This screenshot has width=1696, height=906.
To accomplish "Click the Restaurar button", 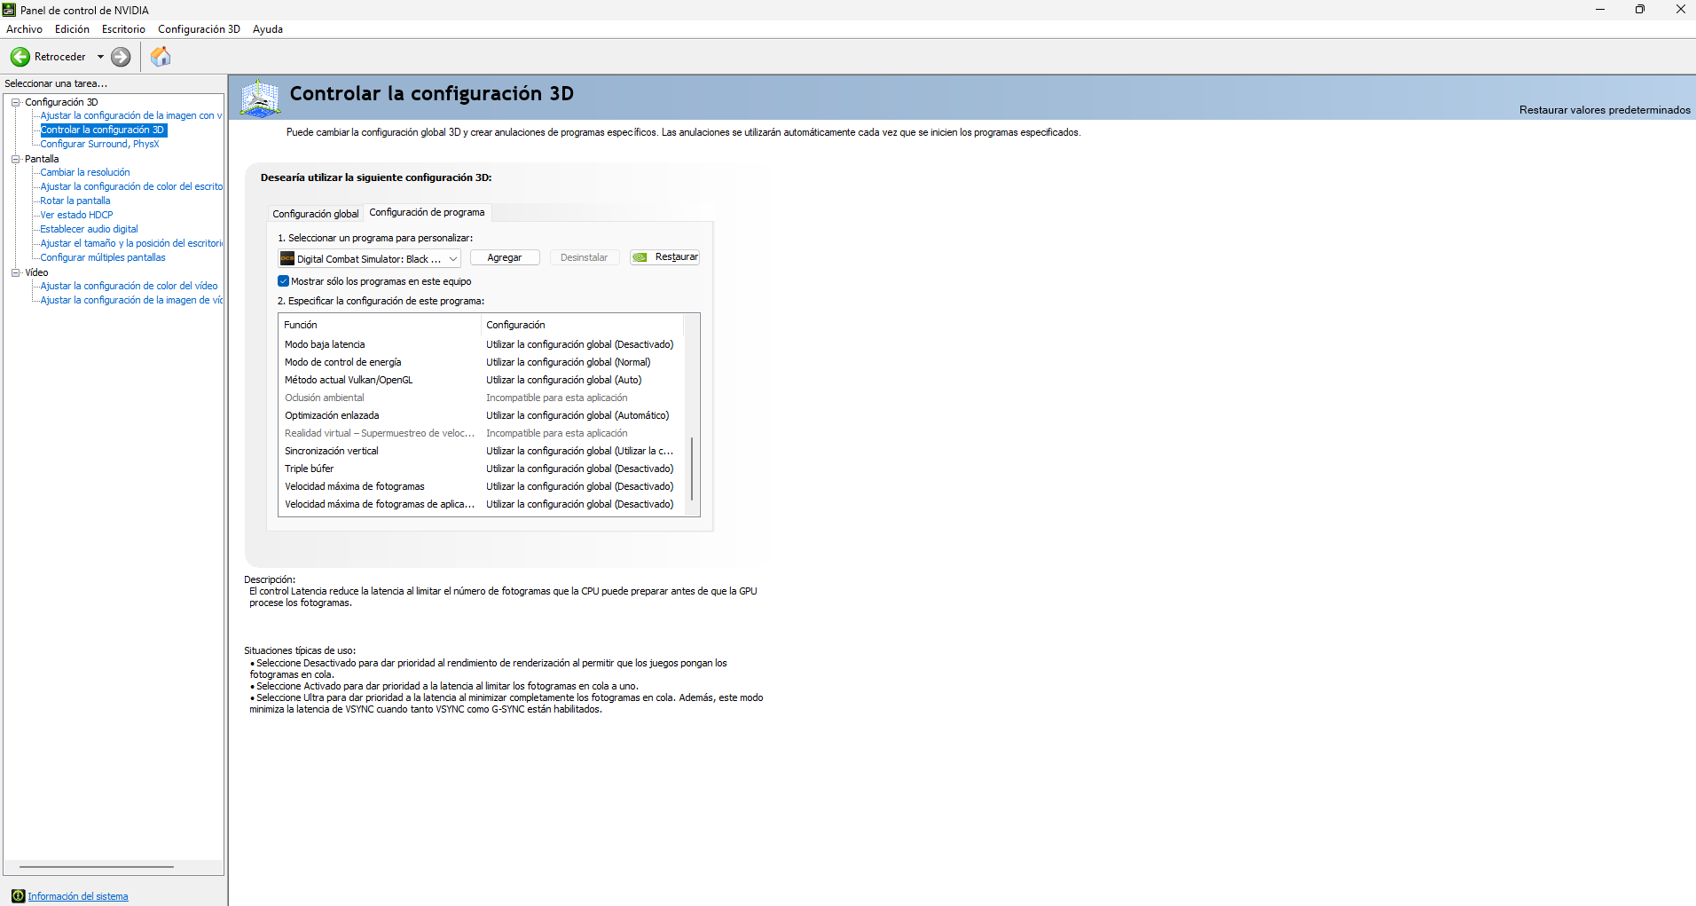I will pos(664,257).
